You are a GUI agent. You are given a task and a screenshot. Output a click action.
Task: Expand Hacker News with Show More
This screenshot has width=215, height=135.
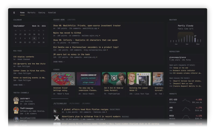click(59, 62)
